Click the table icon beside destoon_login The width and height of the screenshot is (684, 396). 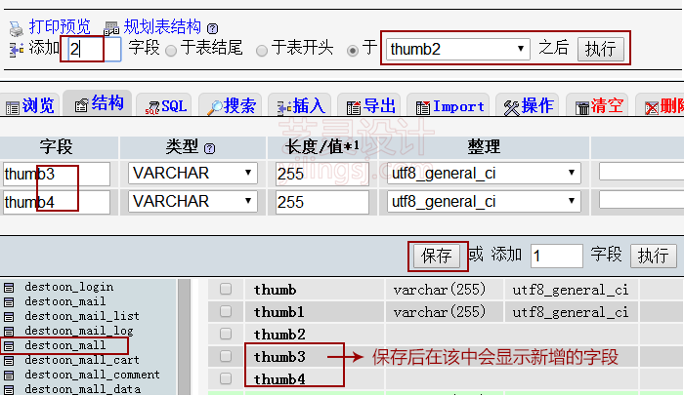click(x=9, y=288)
